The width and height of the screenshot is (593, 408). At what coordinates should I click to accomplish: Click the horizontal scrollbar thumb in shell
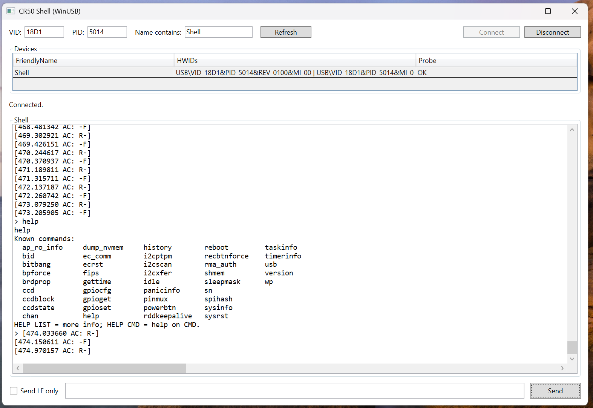point(104,368)
